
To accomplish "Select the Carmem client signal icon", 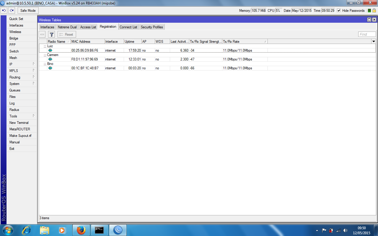I will [50, 59].
